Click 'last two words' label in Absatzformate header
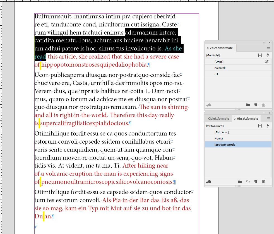 215,126
